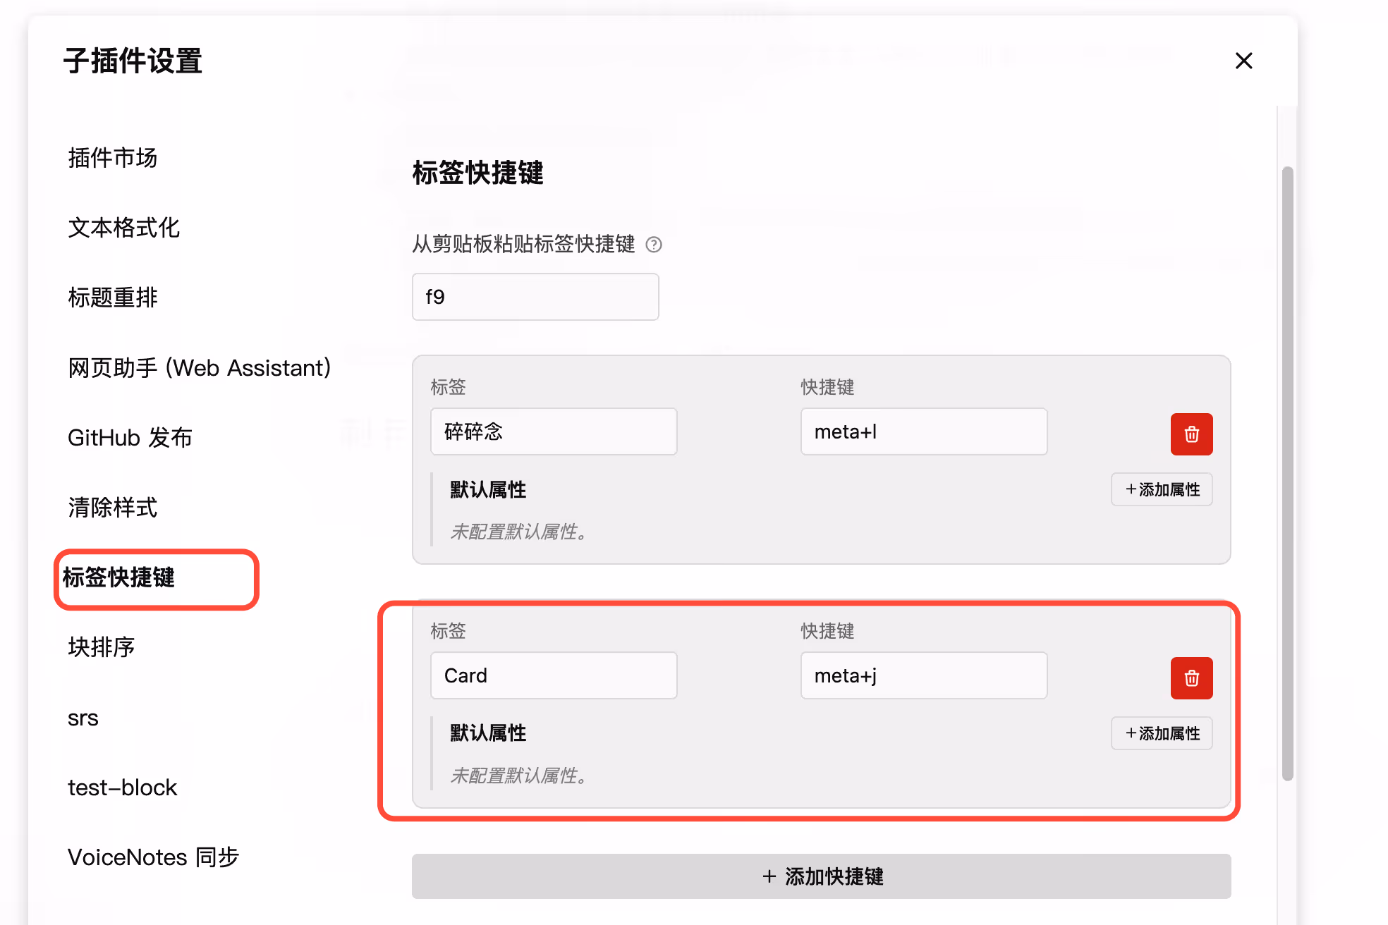Image resolution: width=1388 pixels, height=925 pixels.
Task: Open the 插件市场 sidebar item
Action: (x=113, y=158)
